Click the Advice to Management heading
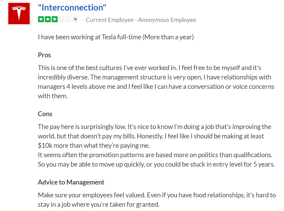The image size is (284, 211). tap(71, 182)
